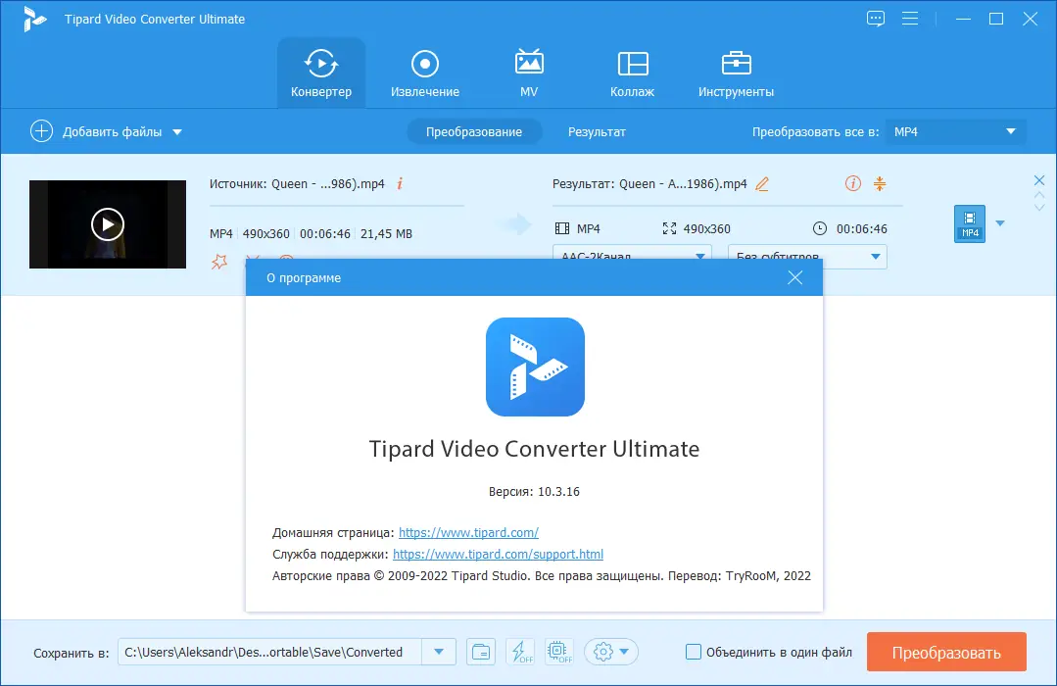The height and width of the screenshot is (686, 1057).
Task: Open the hamburger menu icon
Action: 910,19
